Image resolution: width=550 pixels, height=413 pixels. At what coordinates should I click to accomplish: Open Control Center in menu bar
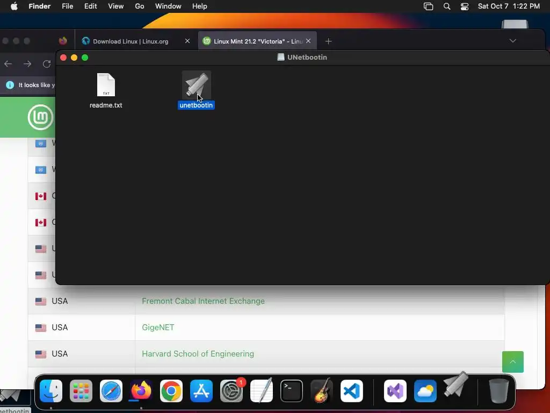465,6
